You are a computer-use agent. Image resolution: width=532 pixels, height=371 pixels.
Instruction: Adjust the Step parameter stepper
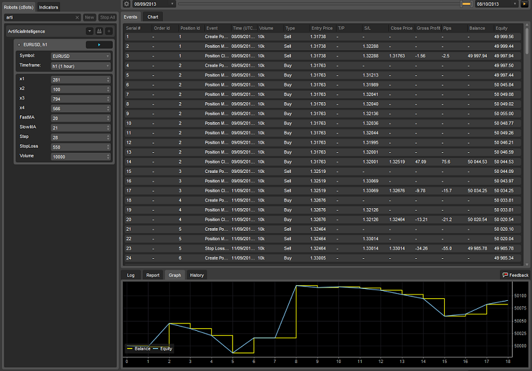click(x=108, y=137)
